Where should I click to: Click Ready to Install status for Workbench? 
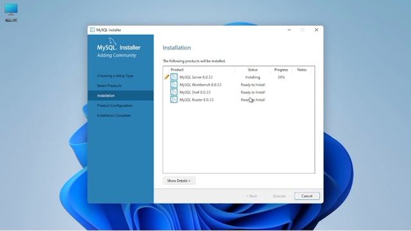coord(253,85)
